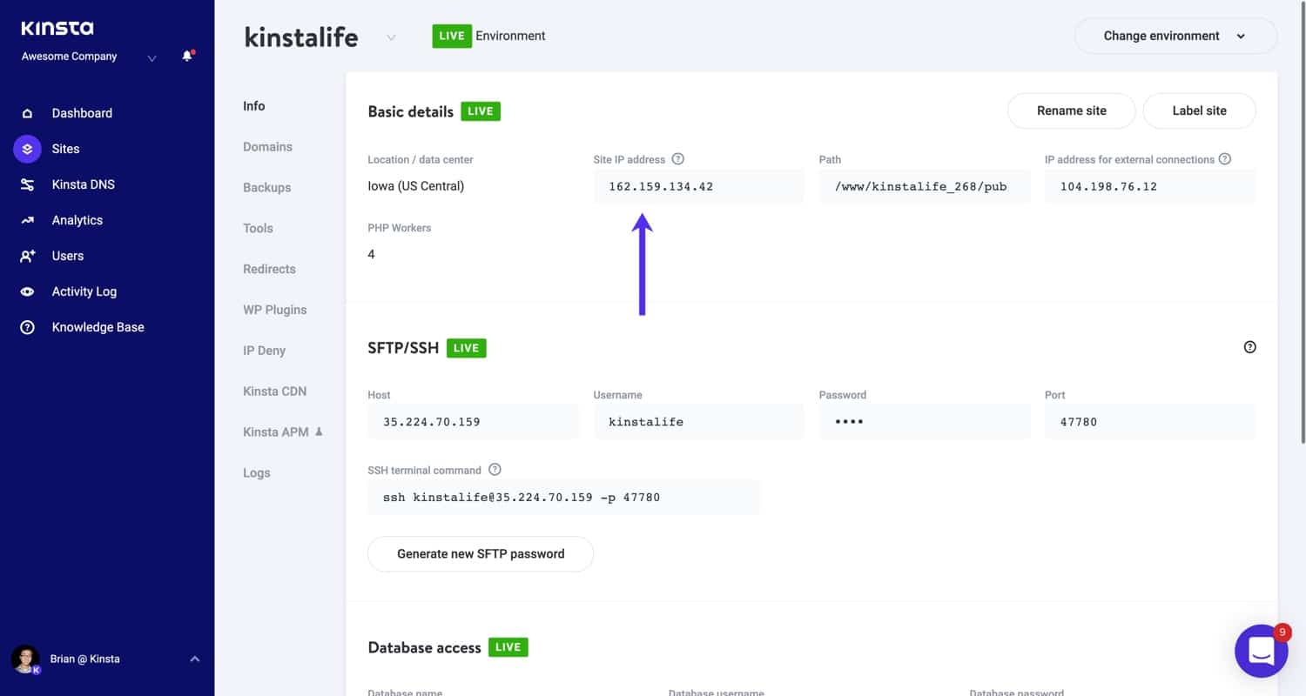
Task: Switch to the Tools tab
Action: tap(258, 228)
